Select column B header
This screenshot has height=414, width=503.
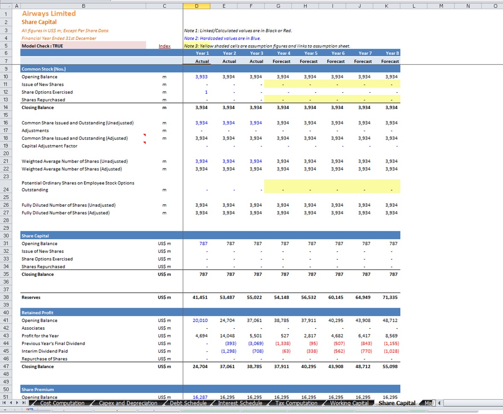coord(83,6)
